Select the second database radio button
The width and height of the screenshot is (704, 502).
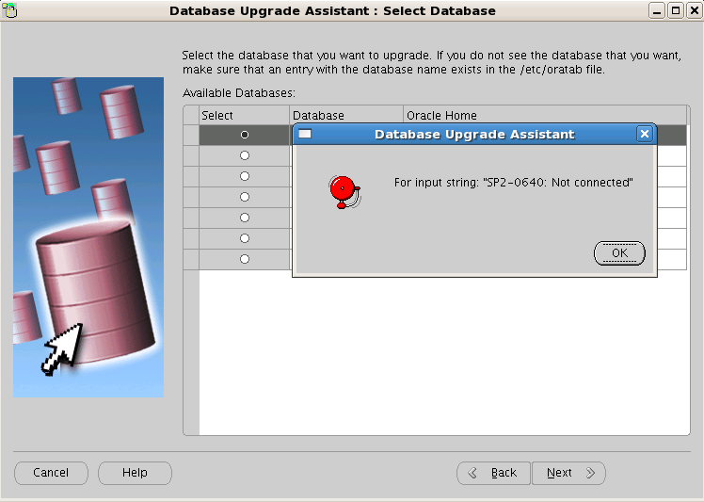[245, 155]
